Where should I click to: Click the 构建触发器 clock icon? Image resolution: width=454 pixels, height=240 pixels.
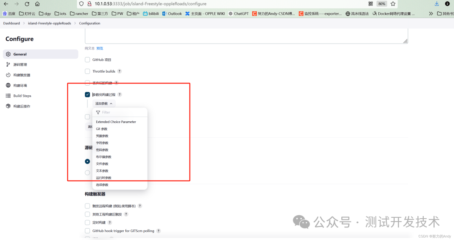(x=8, y=75)
